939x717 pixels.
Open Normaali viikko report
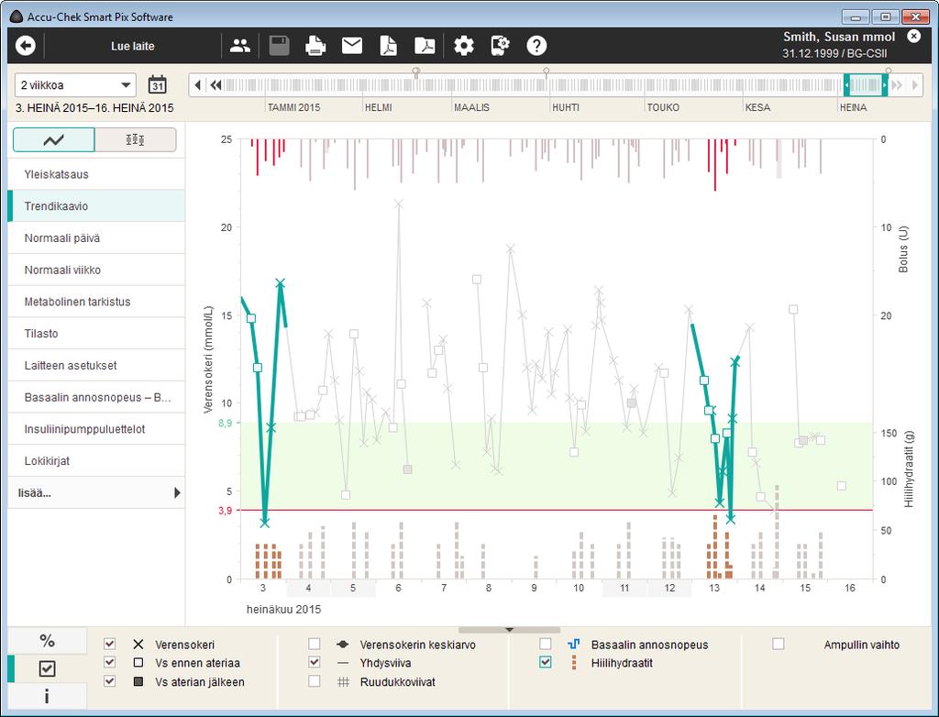coord(95,270)
